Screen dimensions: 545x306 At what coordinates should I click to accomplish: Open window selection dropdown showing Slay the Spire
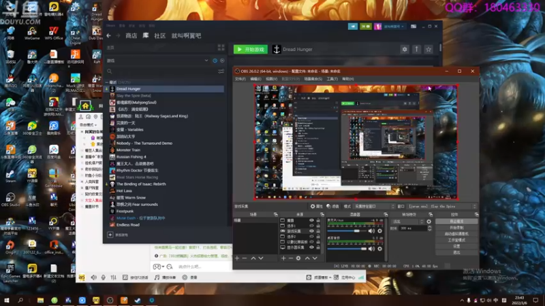pyautogui.click(x=442, y=207)
